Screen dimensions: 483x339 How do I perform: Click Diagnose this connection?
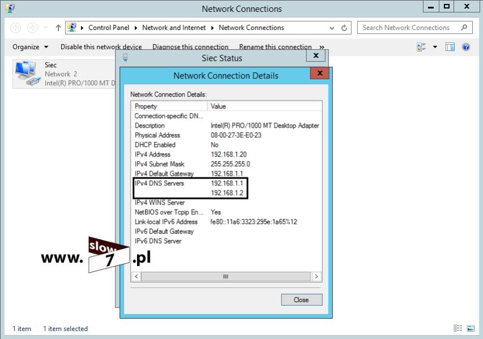(190, 47)
